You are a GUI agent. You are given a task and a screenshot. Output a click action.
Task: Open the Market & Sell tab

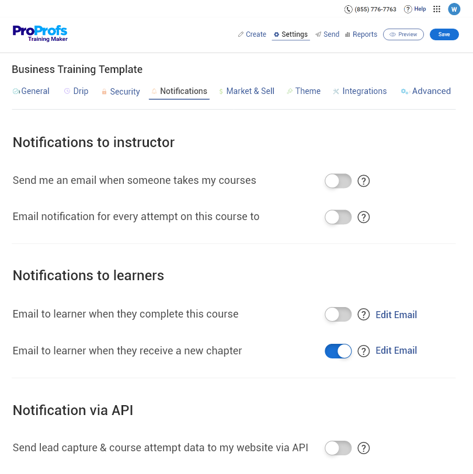(246, 91)
